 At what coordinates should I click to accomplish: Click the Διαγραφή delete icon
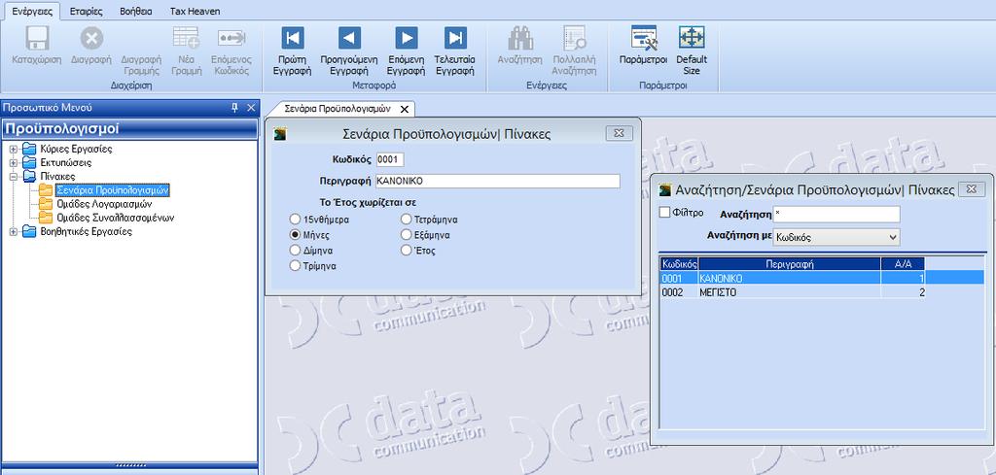click(x=92, y=39)
